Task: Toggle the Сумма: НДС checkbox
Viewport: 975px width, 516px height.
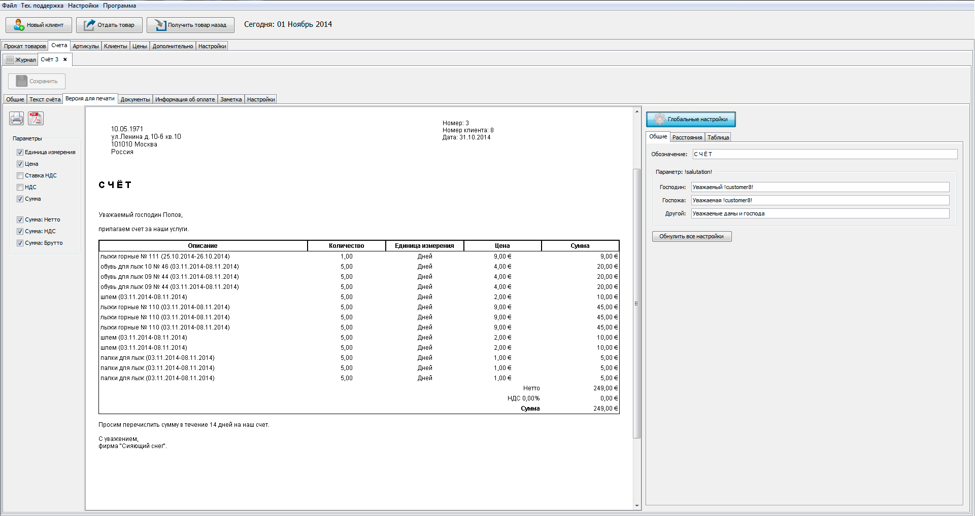Action: pyautogui.click(x=20, y=231)
